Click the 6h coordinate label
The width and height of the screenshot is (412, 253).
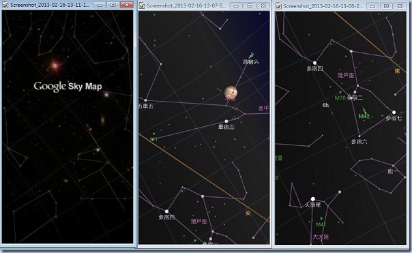click(325, 105)
